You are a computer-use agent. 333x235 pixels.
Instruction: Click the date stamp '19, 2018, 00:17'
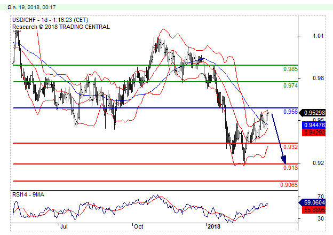pos(37,7)
